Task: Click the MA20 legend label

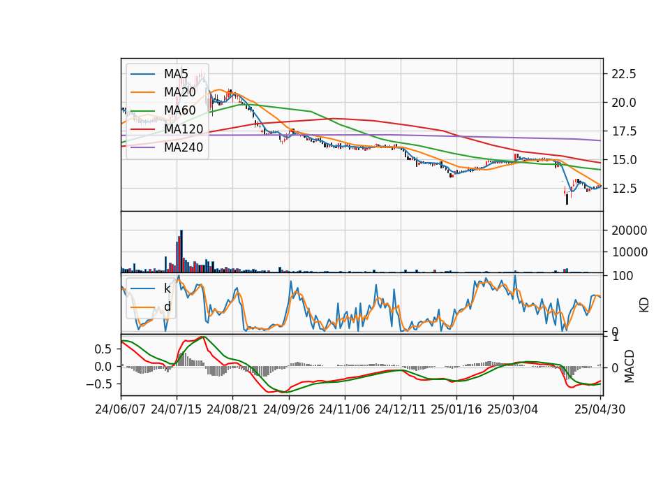Action: tap(179, 92)
